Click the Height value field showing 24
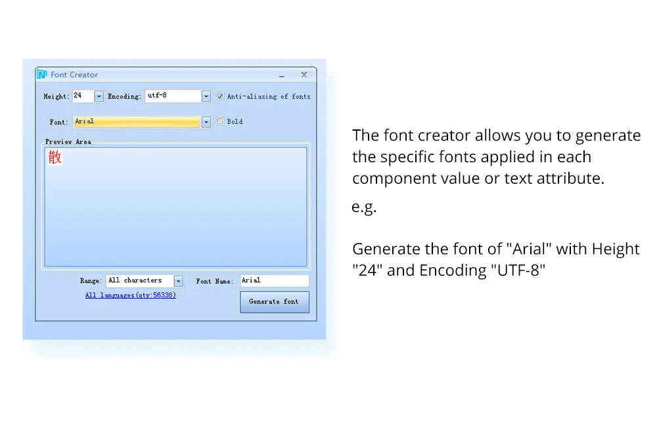This screenshot has height=446, width=657. tap(83, 96)
